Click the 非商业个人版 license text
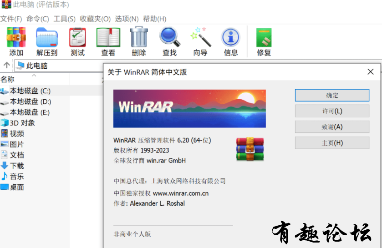The width and height of the screenshot is (382, 248). coord(132,234)
